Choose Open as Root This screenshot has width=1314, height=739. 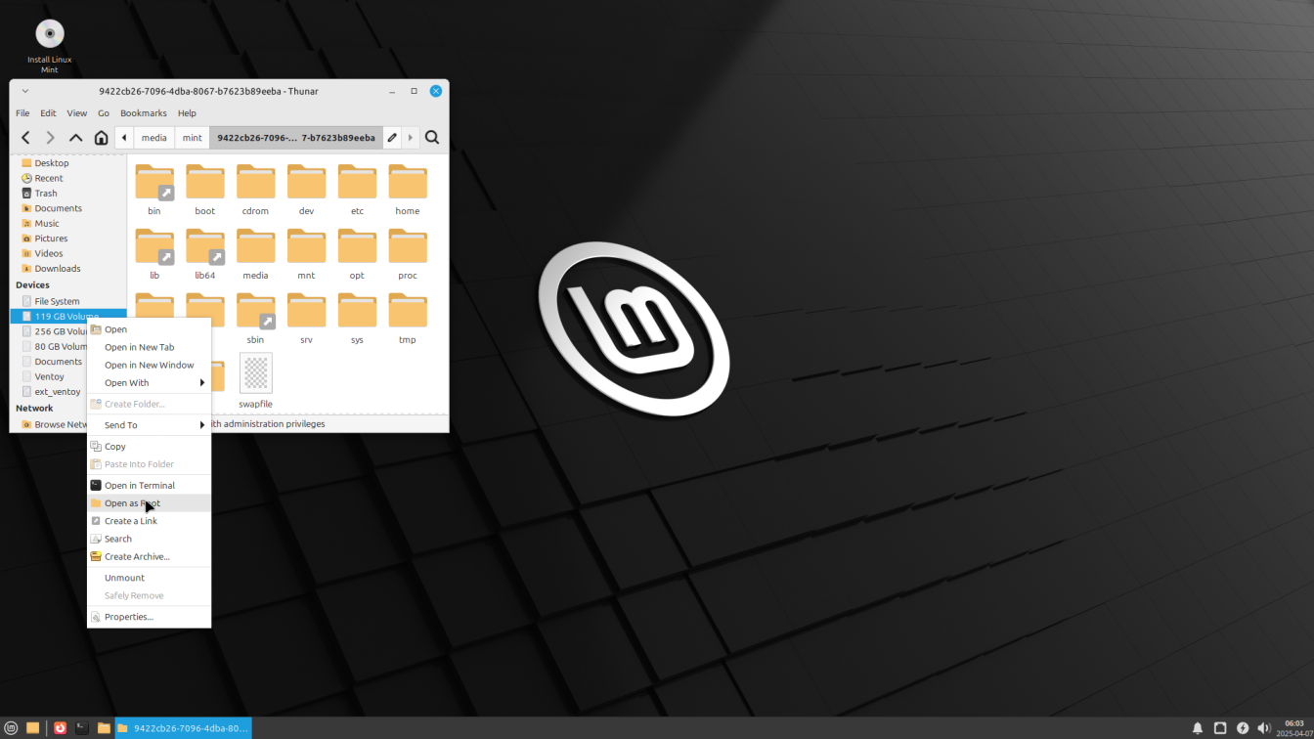click(x=149, y=503)
